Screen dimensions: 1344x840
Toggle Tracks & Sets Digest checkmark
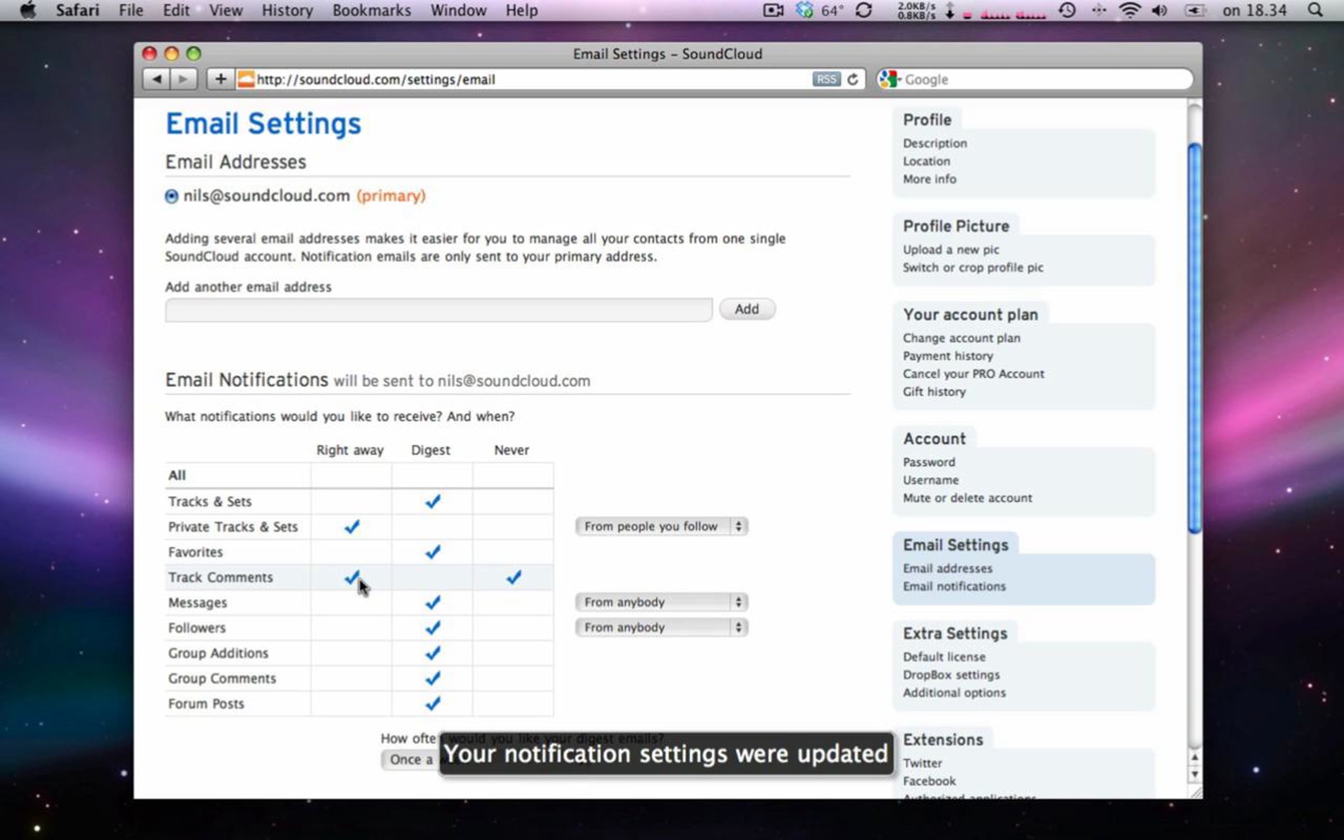[x=432, y=501]
